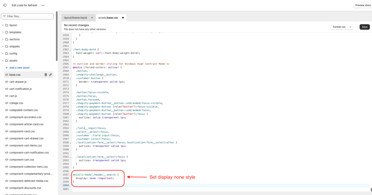Open the three-dots more actions menu
Image resolution: width=372 pixels, height=195 pixels.
pyautogui.click(x=43, y=5)
